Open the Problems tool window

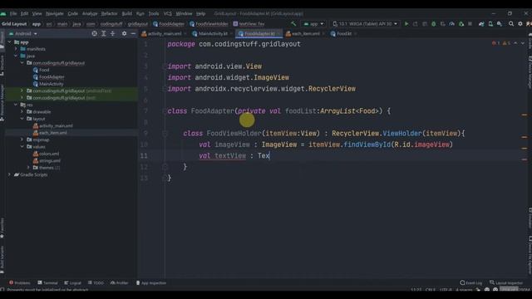point(20,282)
